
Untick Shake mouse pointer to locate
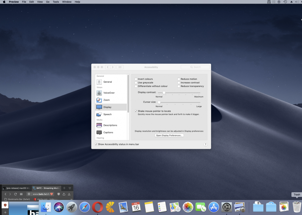coord(136,111)
